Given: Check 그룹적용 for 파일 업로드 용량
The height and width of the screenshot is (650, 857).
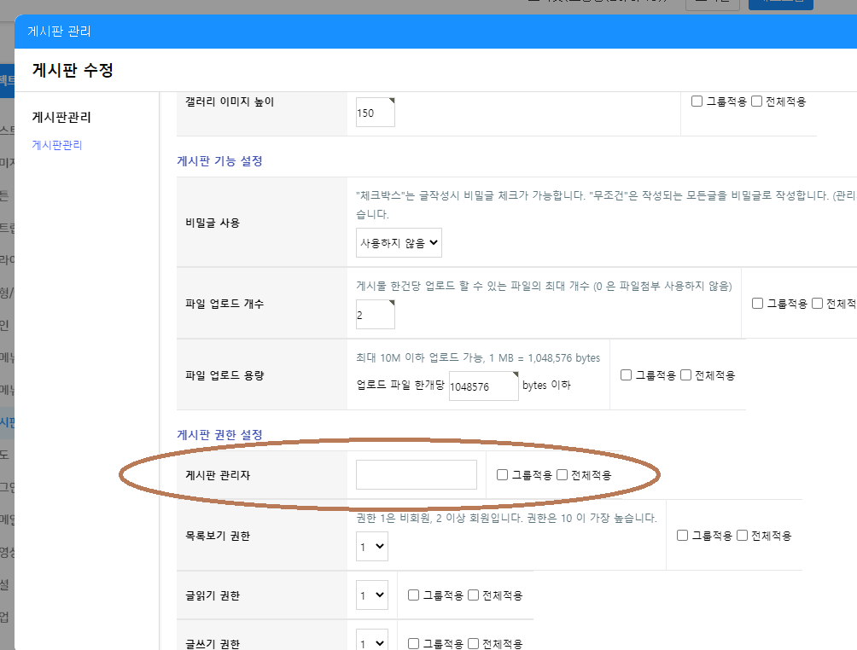Looking at the screenshot, I should (627, 374).
